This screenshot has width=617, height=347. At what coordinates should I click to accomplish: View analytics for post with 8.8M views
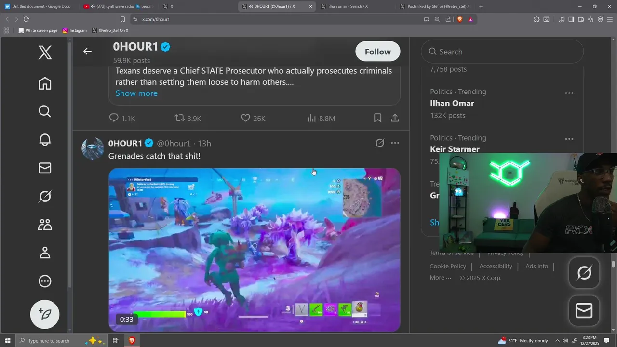pos(321,118)
